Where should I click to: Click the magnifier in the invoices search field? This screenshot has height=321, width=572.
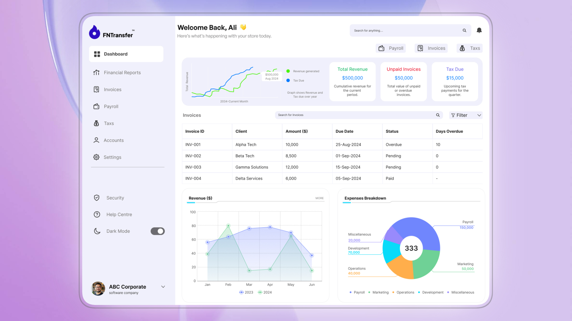point(438,115)
